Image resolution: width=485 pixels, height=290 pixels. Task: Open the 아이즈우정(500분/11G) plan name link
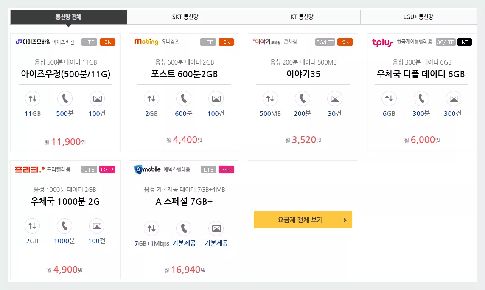65,74
